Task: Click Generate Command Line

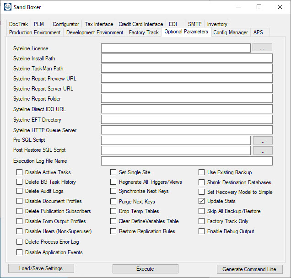Action: pos(249,269)
